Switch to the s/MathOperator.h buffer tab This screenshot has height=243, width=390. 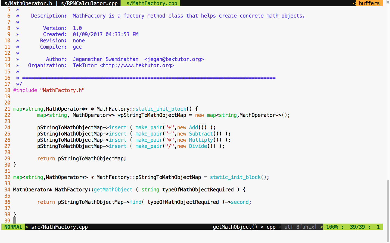coord(28,3)
